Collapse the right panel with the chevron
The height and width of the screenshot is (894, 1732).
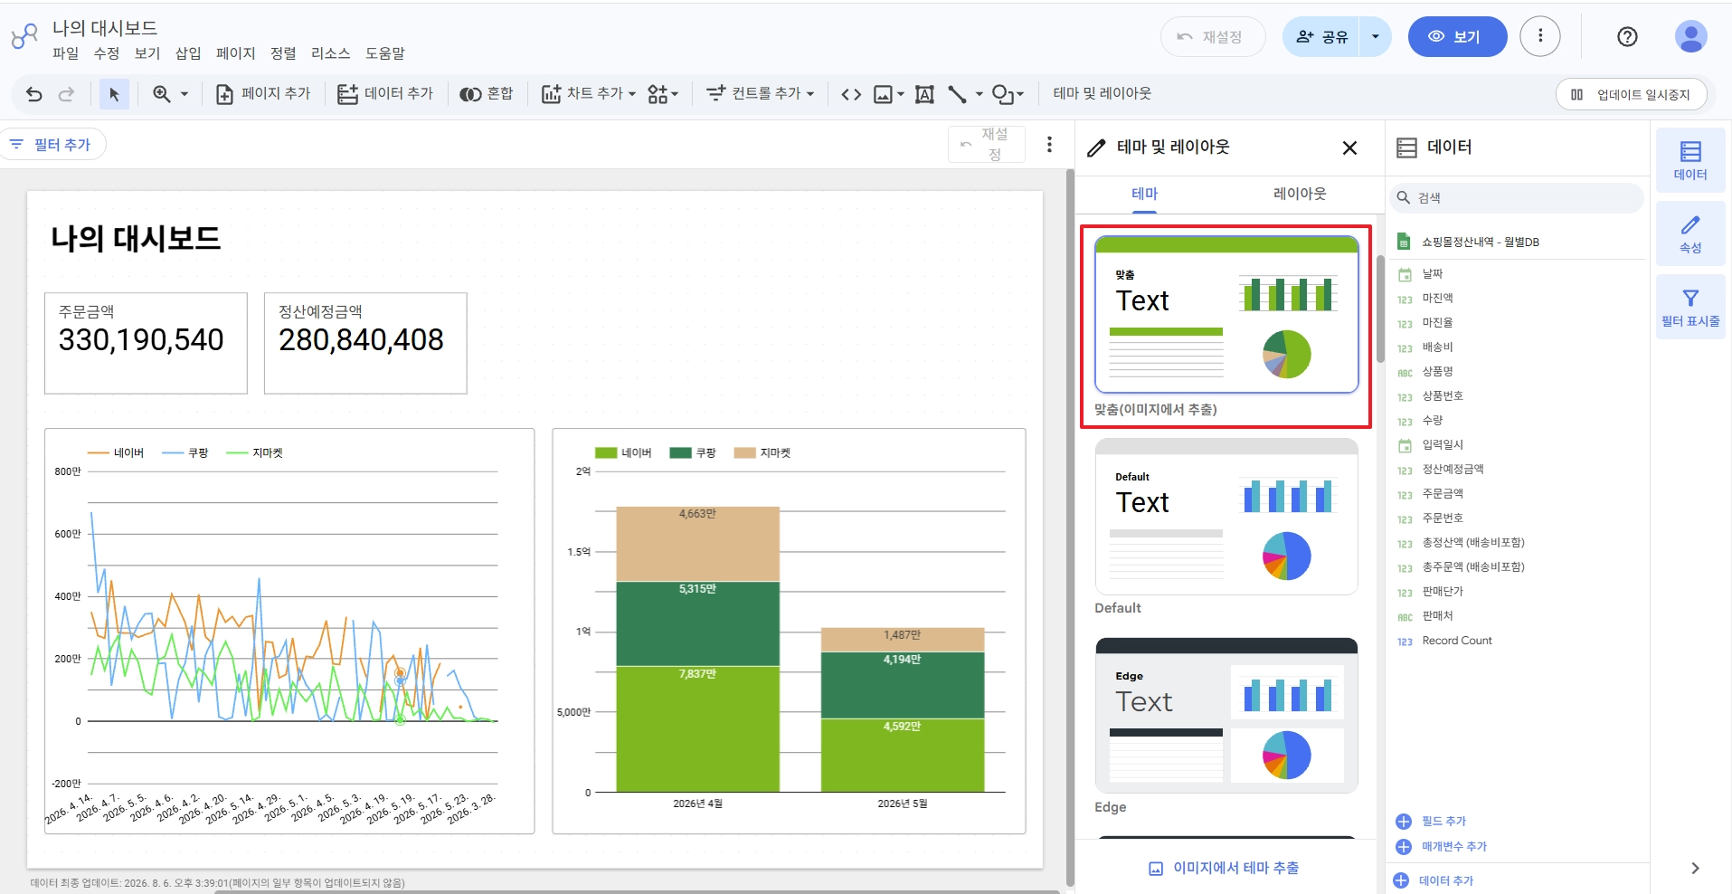point(1695,869)
